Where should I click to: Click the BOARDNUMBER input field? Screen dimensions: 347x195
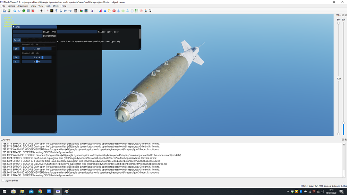click(x=28, y=36)
